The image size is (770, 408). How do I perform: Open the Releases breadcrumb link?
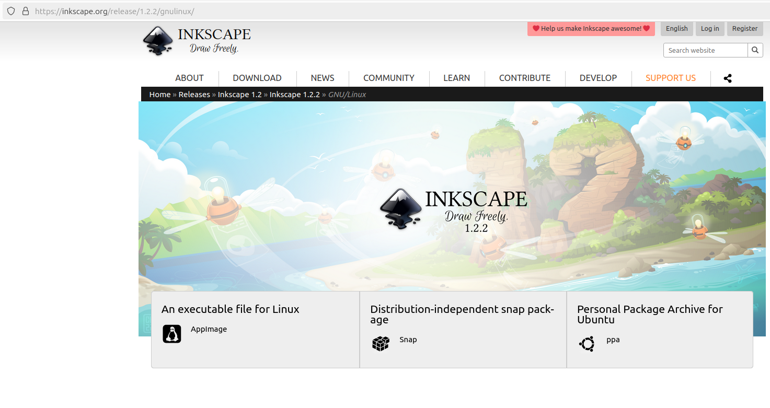coord(194,94)
